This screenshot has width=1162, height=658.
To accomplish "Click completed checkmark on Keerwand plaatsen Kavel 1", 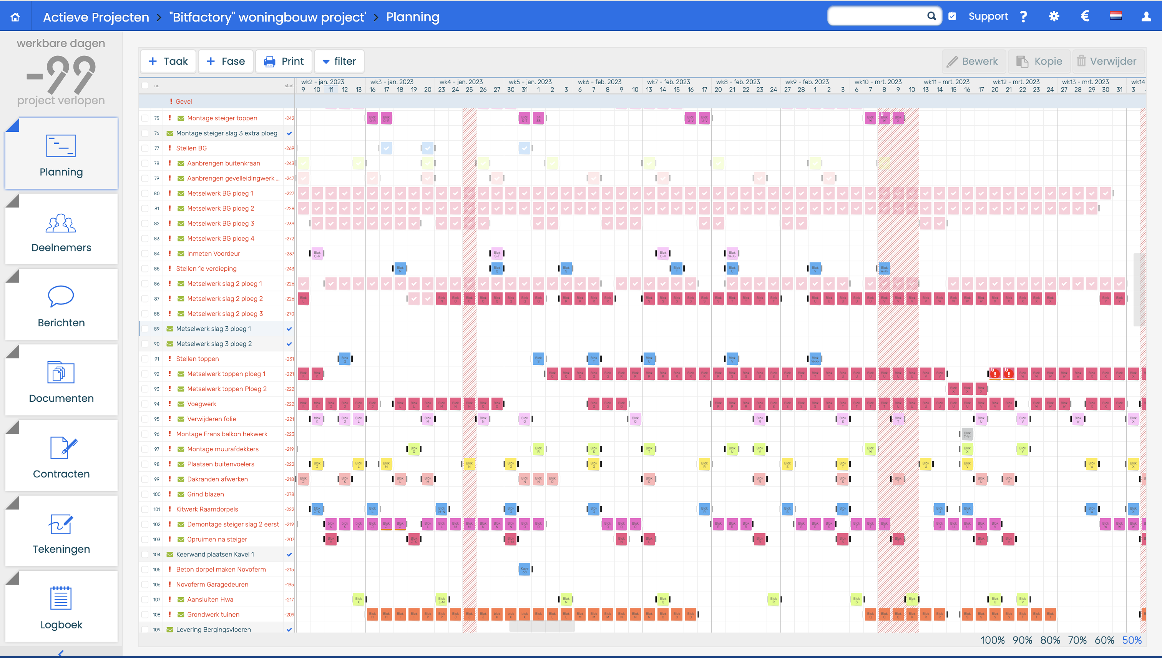I will tap(289, 555).
